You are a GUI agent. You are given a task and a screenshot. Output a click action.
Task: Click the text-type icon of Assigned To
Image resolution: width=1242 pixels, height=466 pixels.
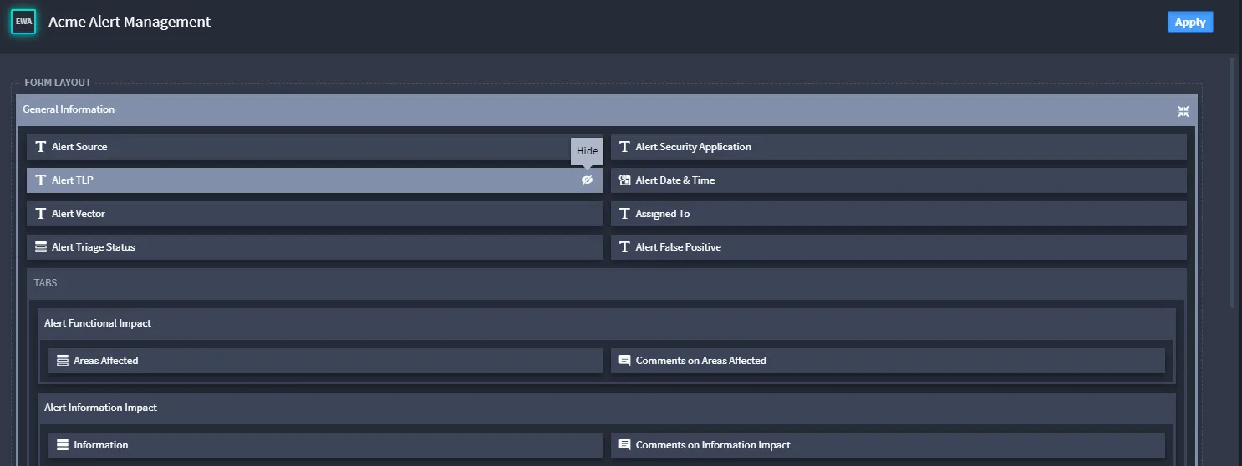click(x=624, y=214)
